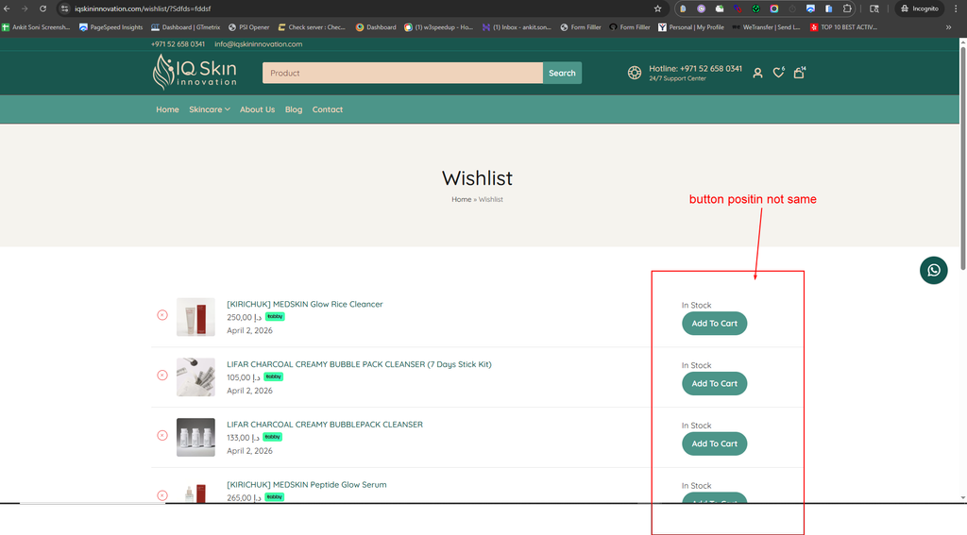Click the 7 Days Stick Kit product thumbnail
The height and width of the screenshot is (535, 967).
point(195,377)
